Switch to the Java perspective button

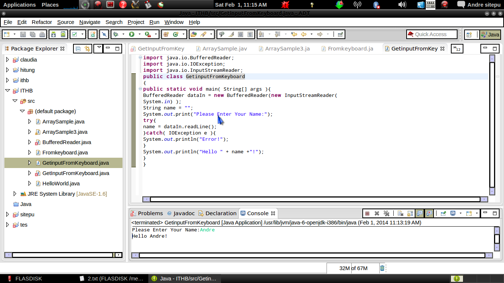[x=490, y=34]
